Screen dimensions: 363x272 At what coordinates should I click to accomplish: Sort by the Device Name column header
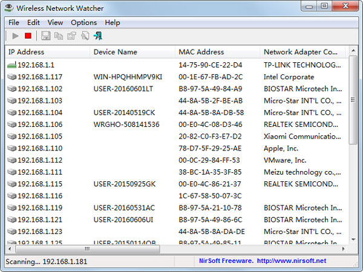point(132,52)
